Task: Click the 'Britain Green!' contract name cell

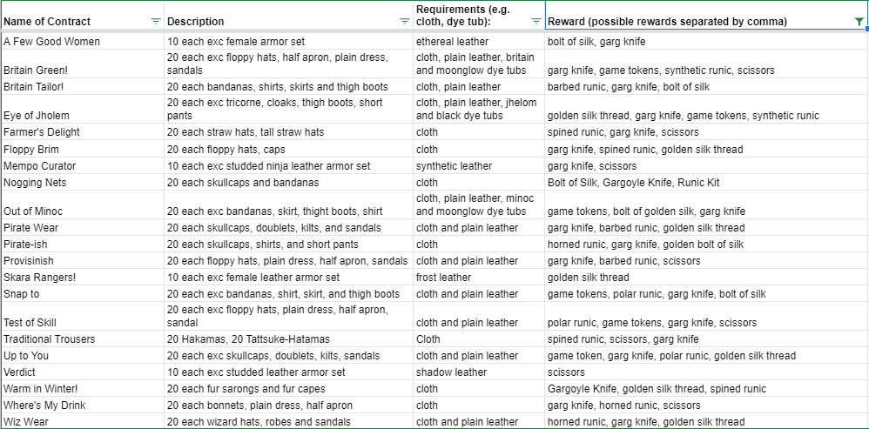Action: tap(83, 64)
